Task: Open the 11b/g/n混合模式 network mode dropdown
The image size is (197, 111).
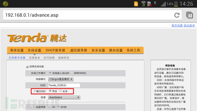Action: coord(61,79)
